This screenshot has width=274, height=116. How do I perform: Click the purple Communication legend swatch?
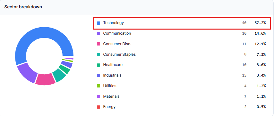(98, 34)
